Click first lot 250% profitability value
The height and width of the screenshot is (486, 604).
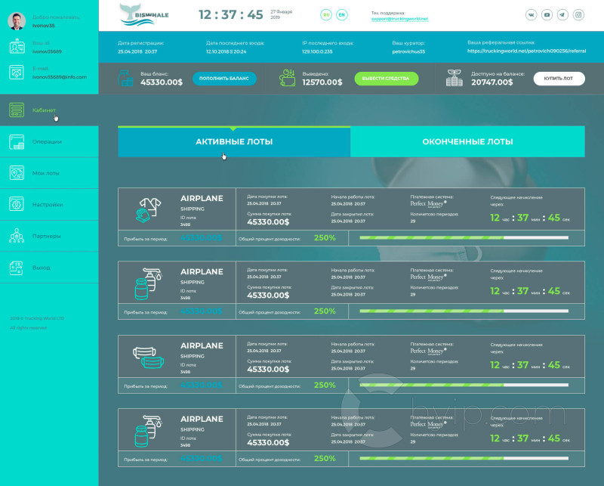(x=325, y=238)
